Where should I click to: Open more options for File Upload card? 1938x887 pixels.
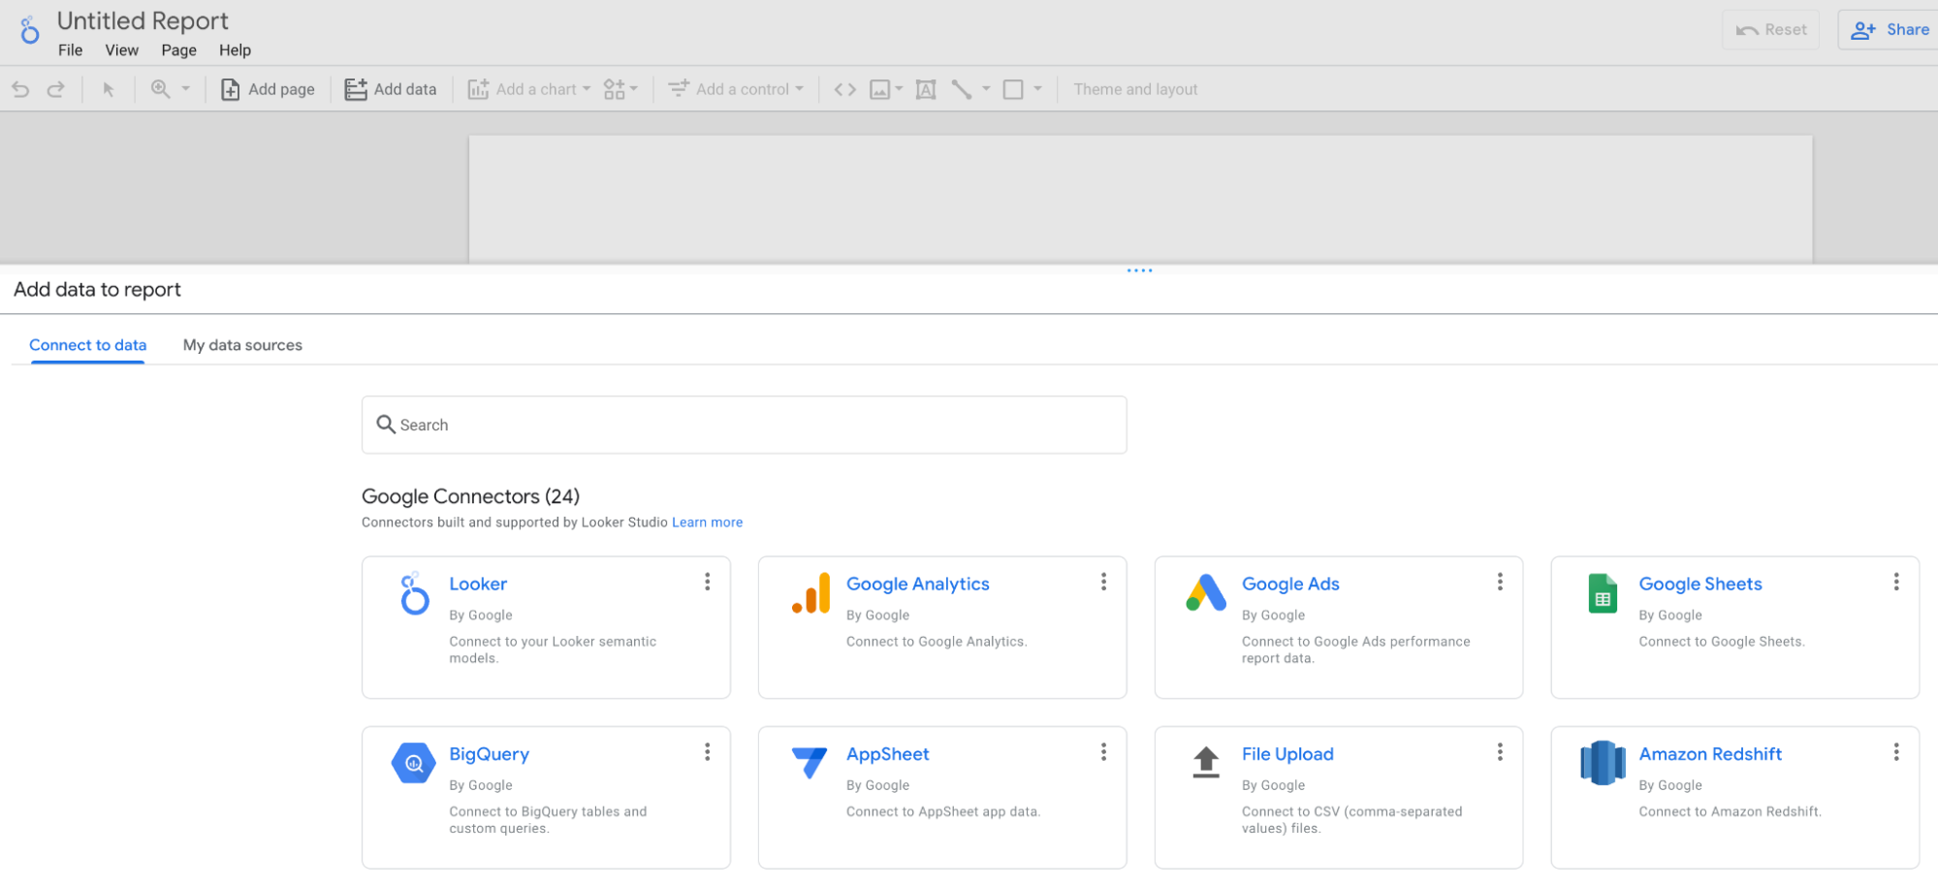coord(1500,752)
